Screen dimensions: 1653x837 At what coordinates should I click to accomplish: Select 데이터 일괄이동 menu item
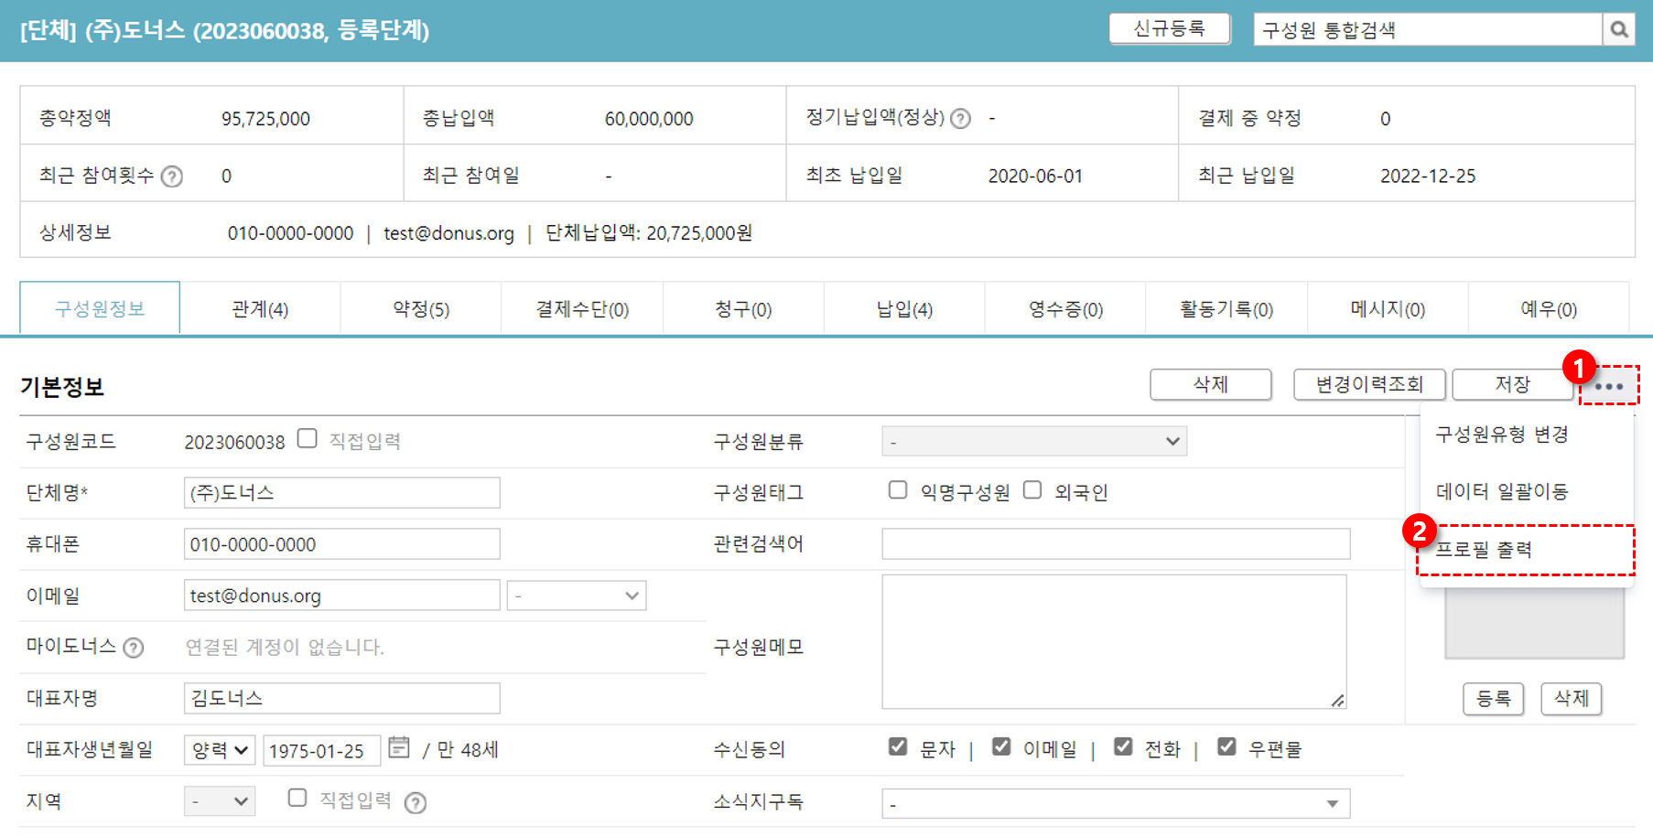(1527, 492)
